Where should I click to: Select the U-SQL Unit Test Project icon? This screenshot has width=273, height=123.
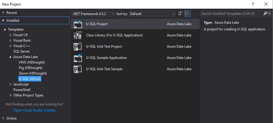[x=78, y=46]
